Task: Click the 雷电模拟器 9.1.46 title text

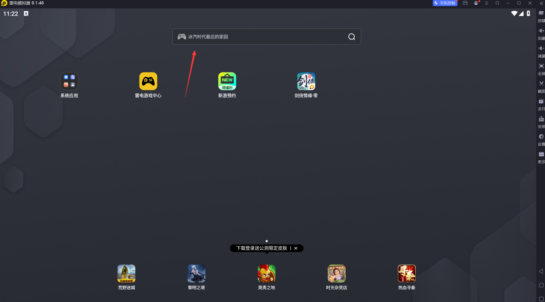Action: (27, 3)
